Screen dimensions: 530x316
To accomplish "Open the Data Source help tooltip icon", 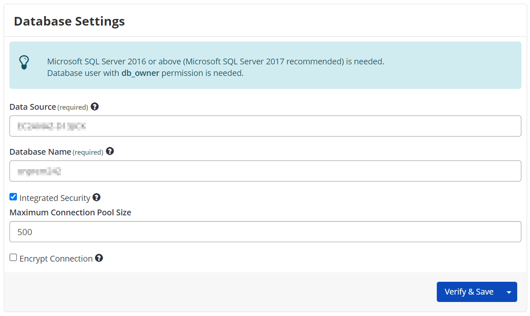I will (94, 106).
